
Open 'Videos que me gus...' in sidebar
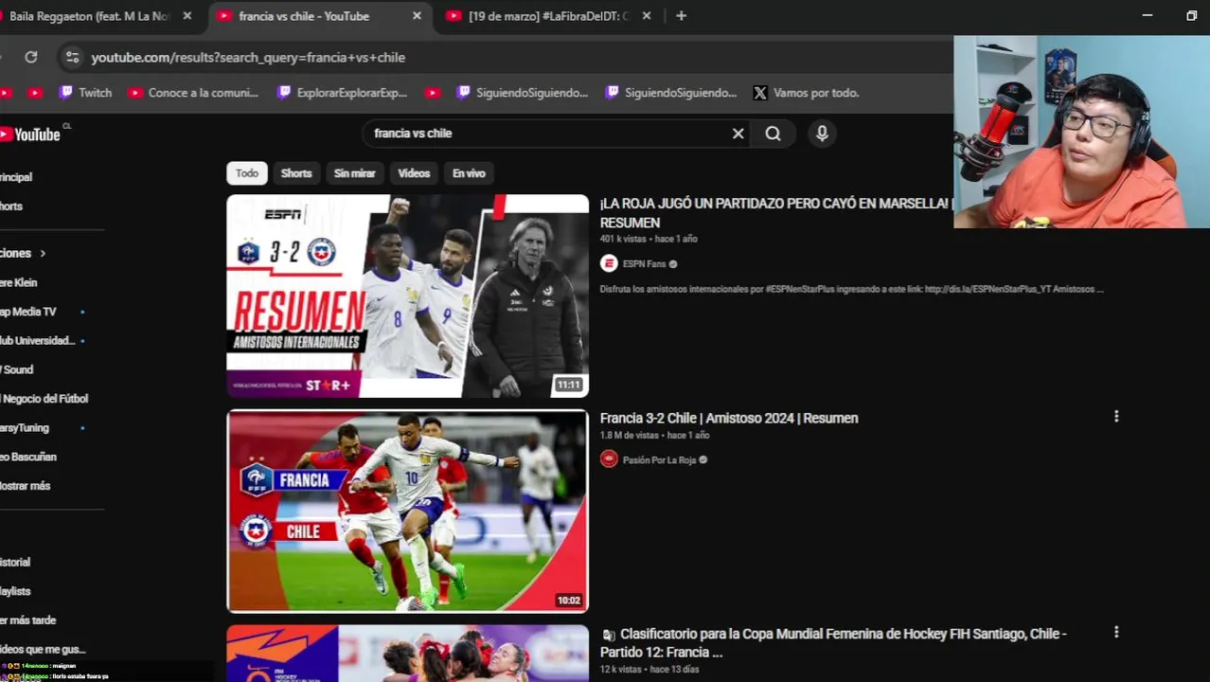[43, 650]
